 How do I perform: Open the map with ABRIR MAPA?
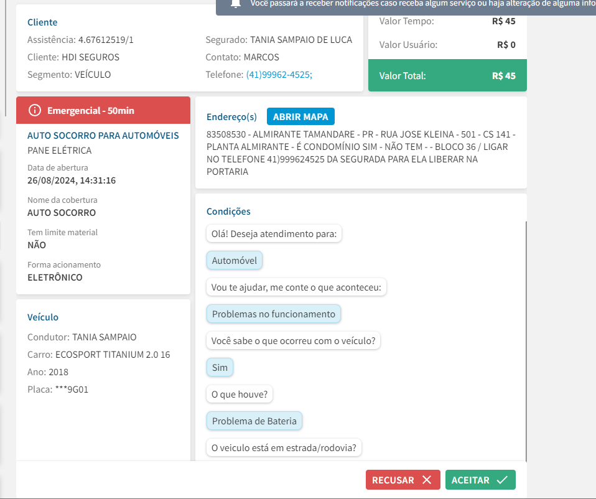pos(301,116)
